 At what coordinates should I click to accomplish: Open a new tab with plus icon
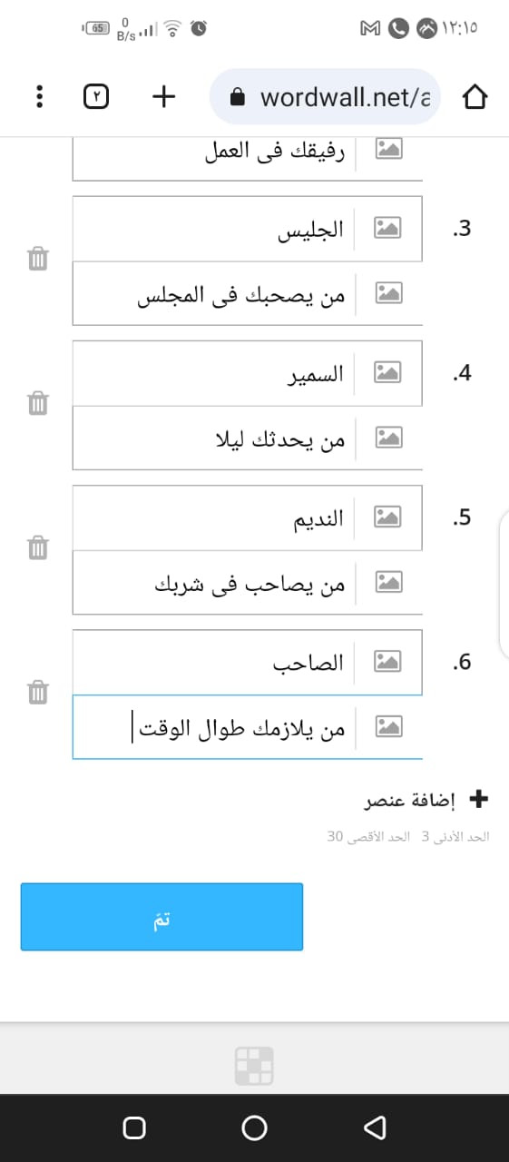pyautogui.click(x=163, y=96)
